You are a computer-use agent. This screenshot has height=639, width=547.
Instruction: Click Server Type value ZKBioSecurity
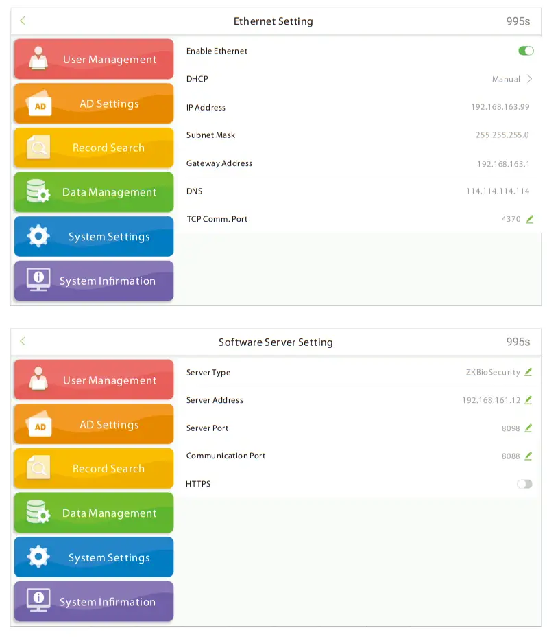(x=493, y=372)
